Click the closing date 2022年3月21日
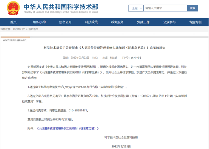 (121, 146)
